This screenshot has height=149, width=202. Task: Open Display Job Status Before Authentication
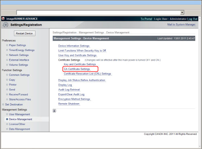pos(82,80)
